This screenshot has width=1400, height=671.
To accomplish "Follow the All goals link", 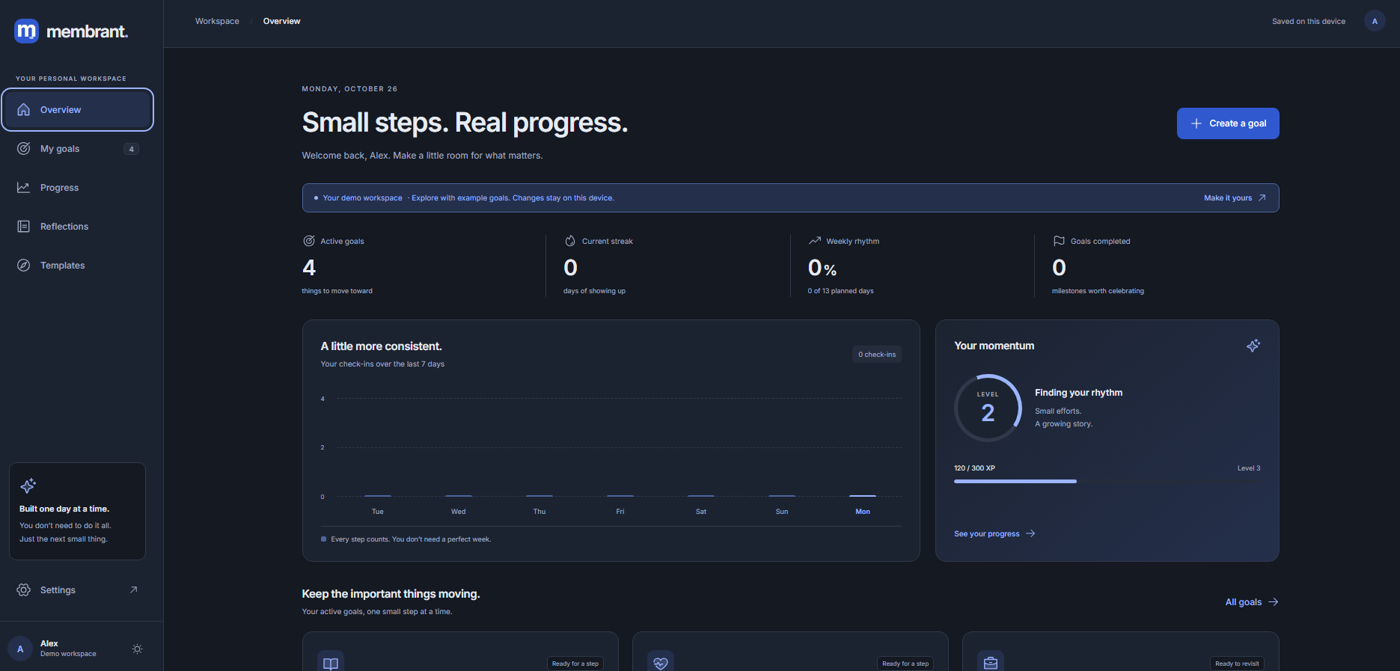I will tap(1252, 602).
